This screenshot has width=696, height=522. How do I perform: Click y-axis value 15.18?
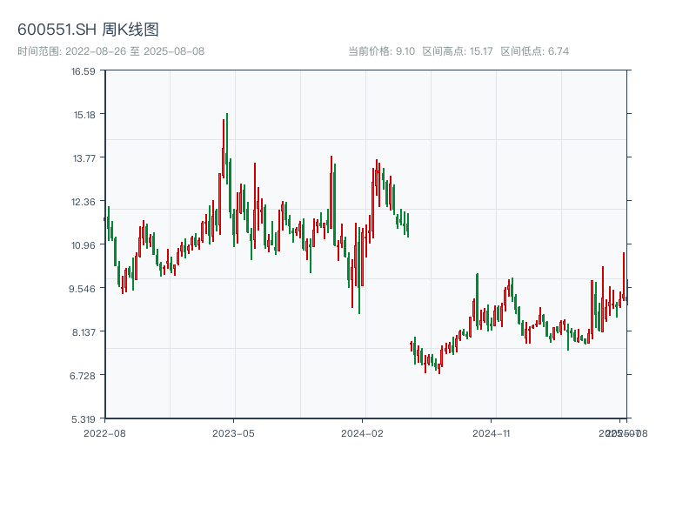(84, 115)
